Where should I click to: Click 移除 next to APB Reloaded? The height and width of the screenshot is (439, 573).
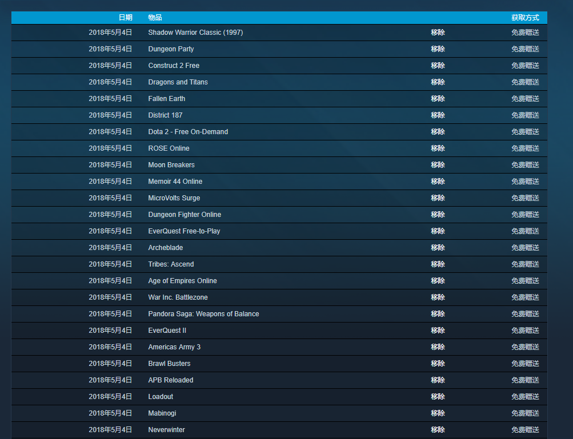tap(438, 380)
